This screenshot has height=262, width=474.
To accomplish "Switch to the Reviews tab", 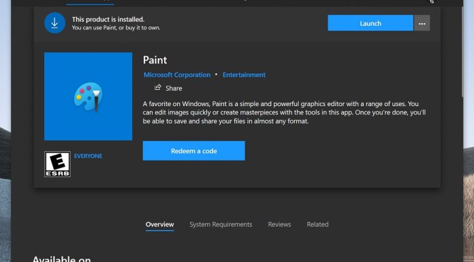I will coord(279,225).
